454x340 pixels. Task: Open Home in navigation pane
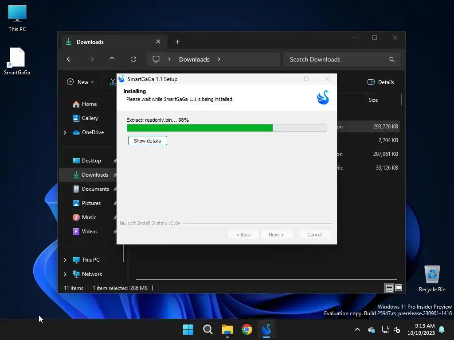[x=89, y=104]
